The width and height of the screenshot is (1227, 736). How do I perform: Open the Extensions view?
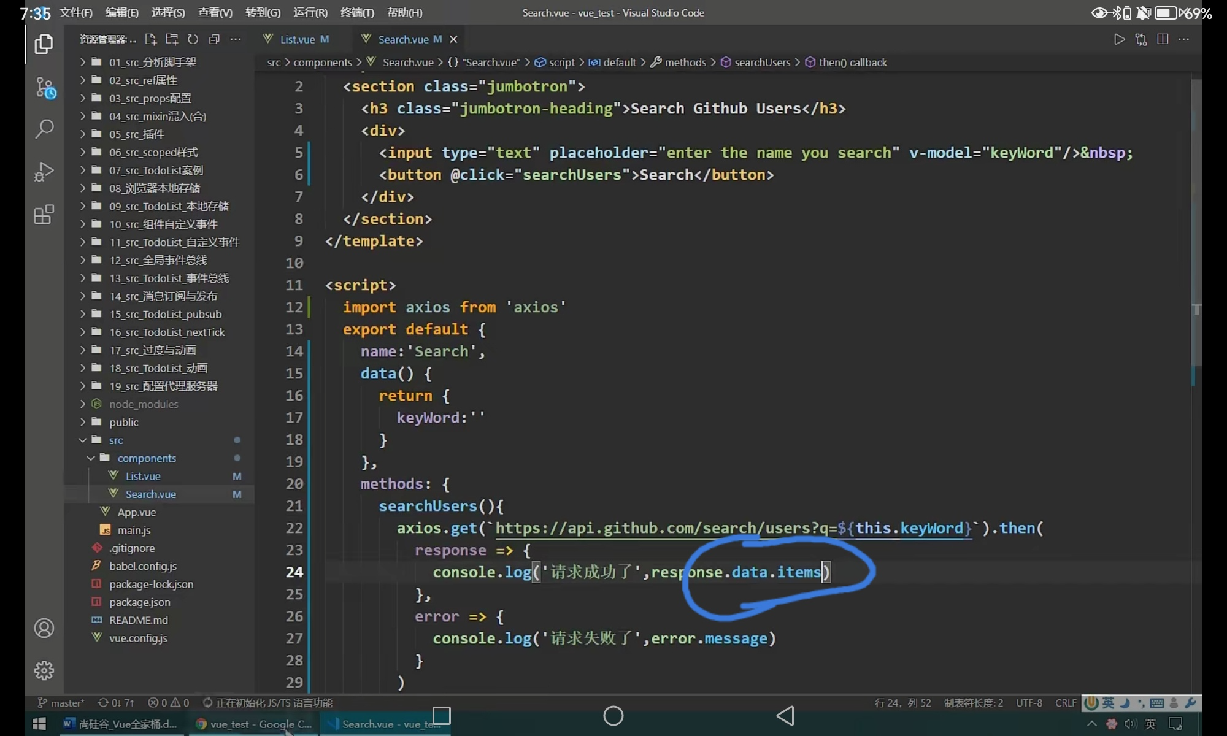point(44,214)
